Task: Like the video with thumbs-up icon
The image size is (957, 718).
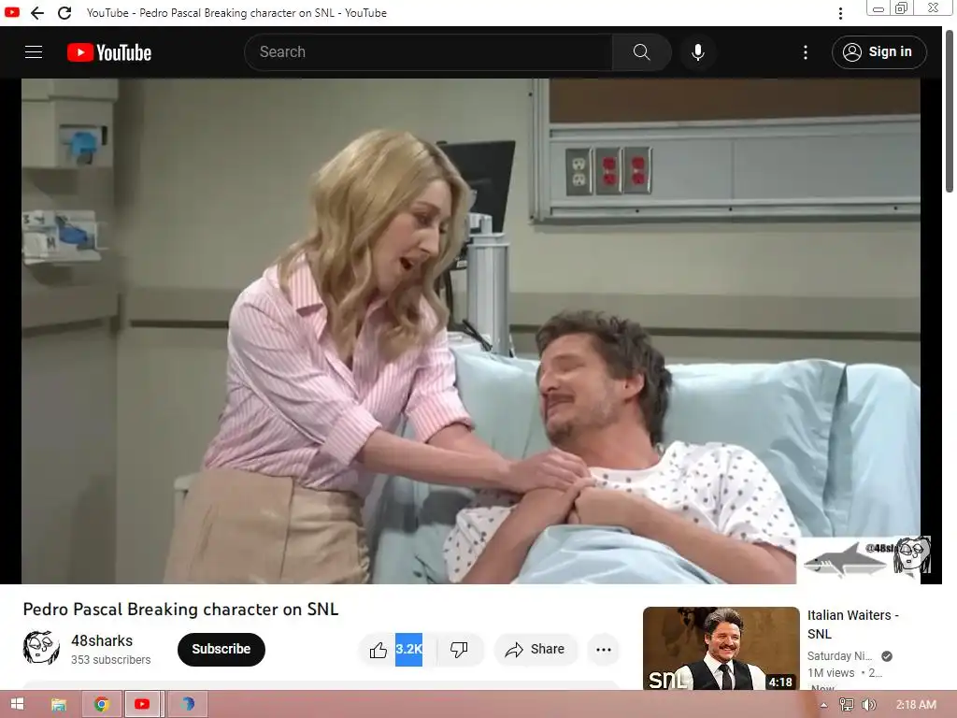Action: [x=378, y=650]
